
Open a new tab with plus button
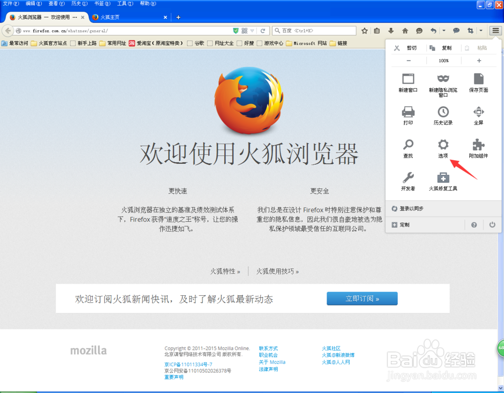point(178,17)
